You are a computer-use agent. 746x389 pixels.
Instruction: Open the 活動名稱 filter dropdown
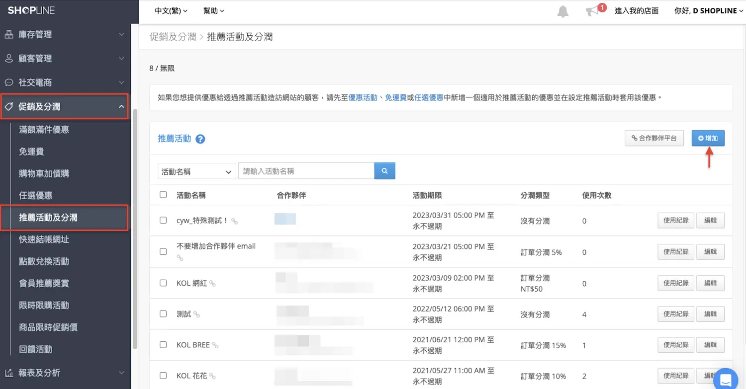(x=196, y=170)
